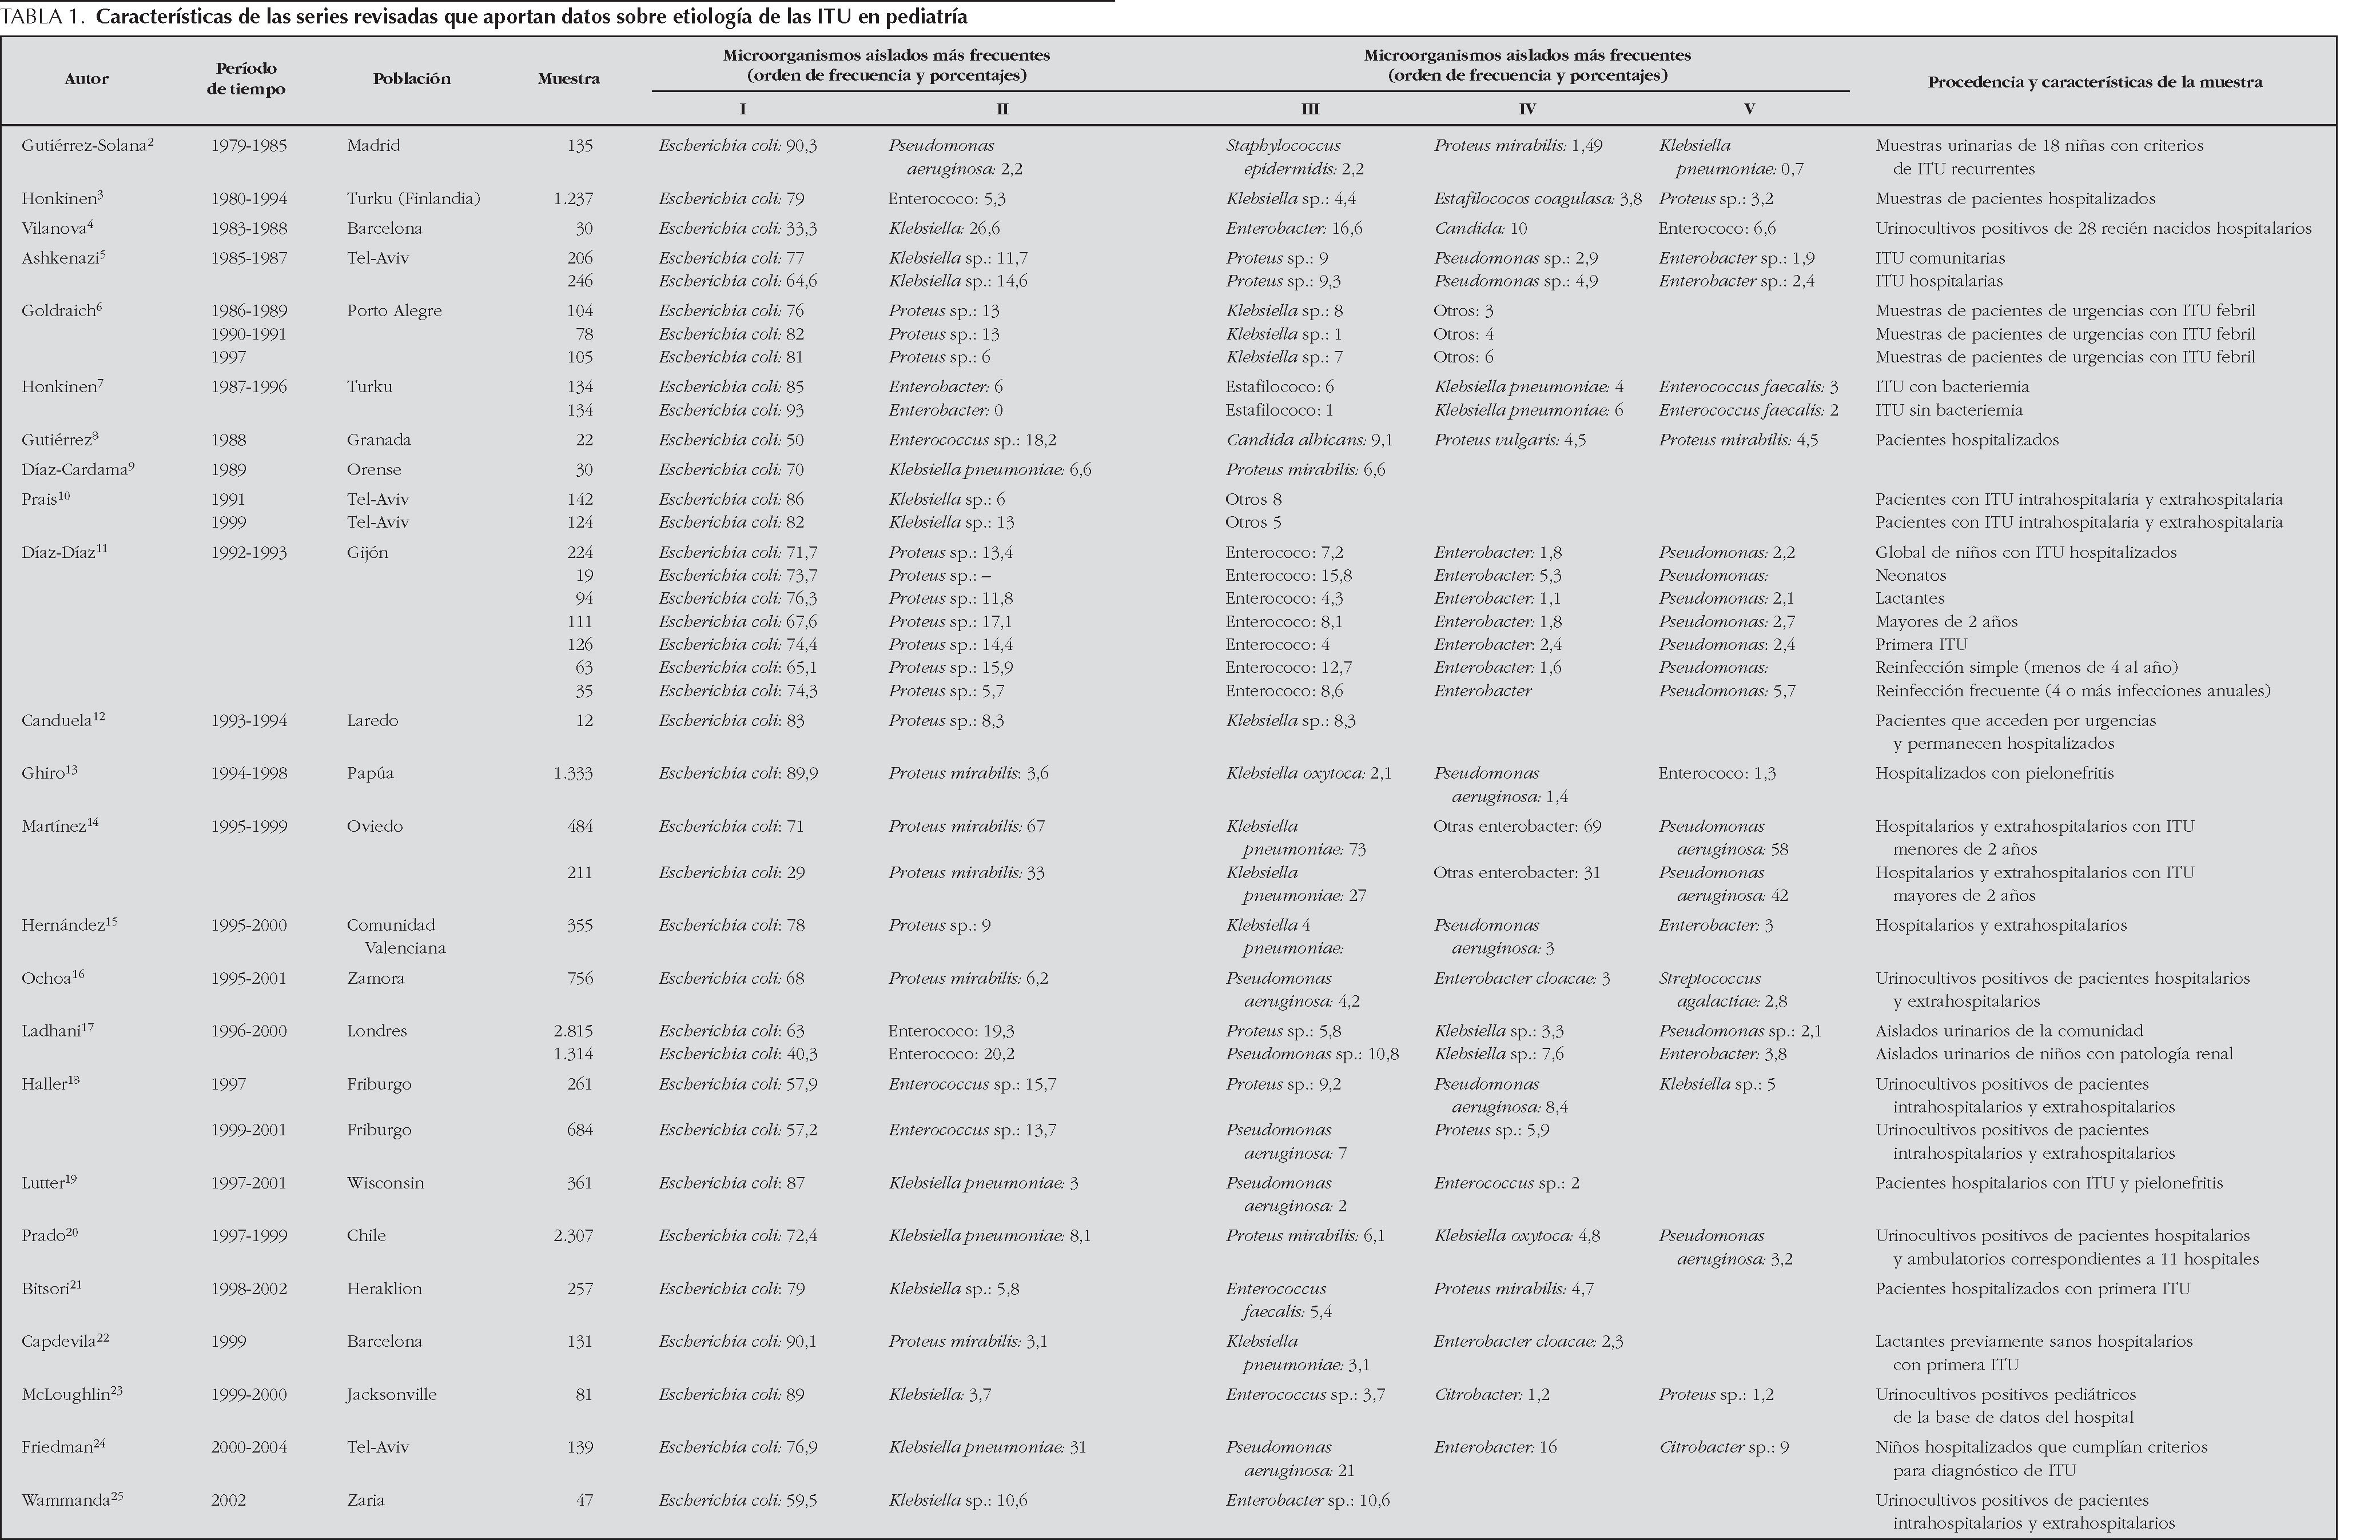2380x1540 pixels.
Task: Click 'Escherichia coli: 90,3' in first row
Action: [737, 146]
